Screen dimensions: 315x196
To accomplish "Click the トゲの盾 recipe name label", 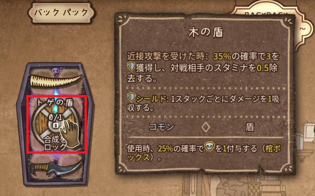I will 55,103.
